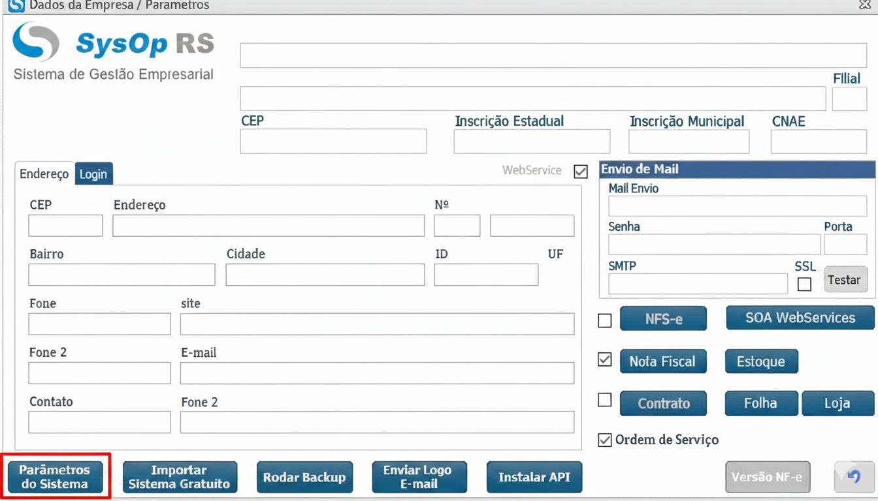The image size is (878, 501).
Task: Focus the Mail Envio input field
Action: coord(737,206)
